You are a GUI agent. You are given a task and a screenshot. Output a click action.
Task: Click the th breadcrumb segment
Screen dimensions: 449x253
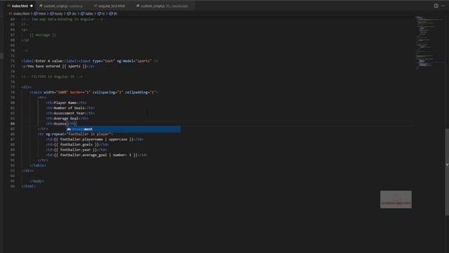(x=113, y=13)
